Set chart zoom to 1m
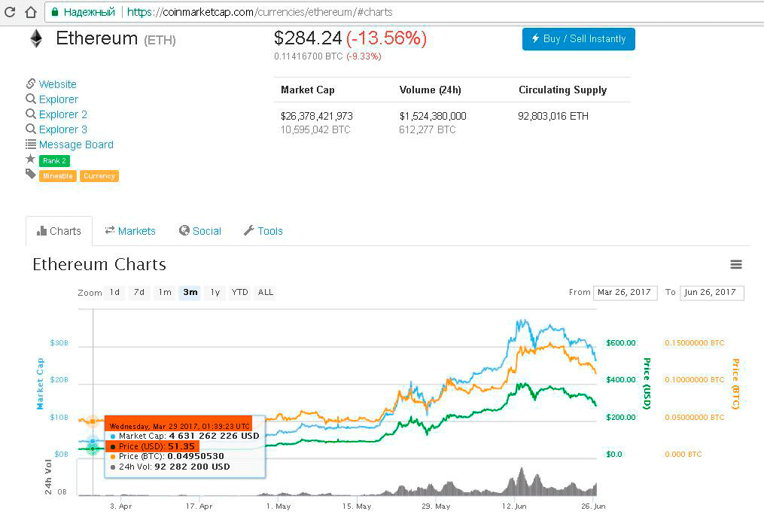Image resolution: width=764 pixels, height=517 pixels. 165,293
